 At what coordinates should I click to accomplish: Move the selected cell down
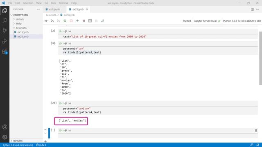[45, 133]
